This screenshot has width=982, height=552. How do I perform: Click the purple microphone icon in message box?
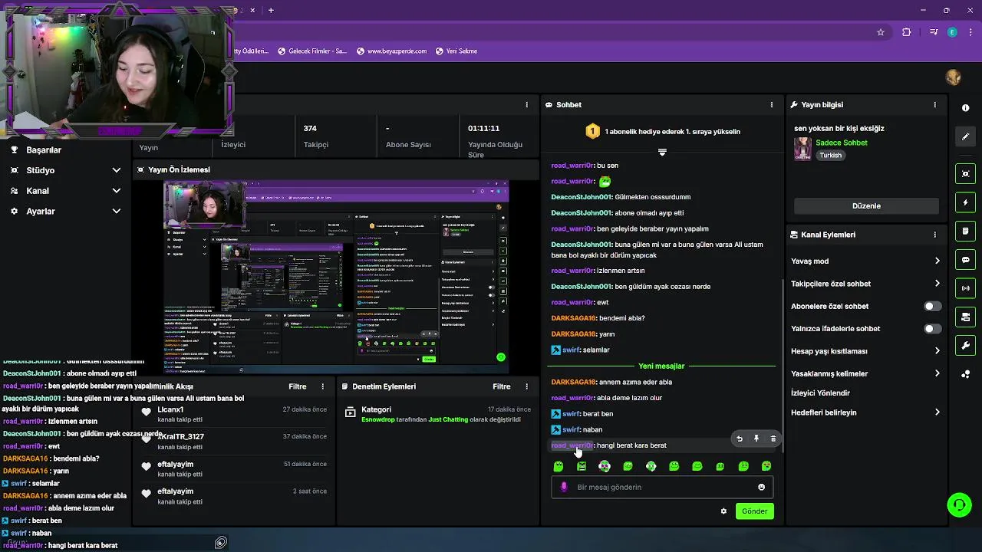click(564, 487)
